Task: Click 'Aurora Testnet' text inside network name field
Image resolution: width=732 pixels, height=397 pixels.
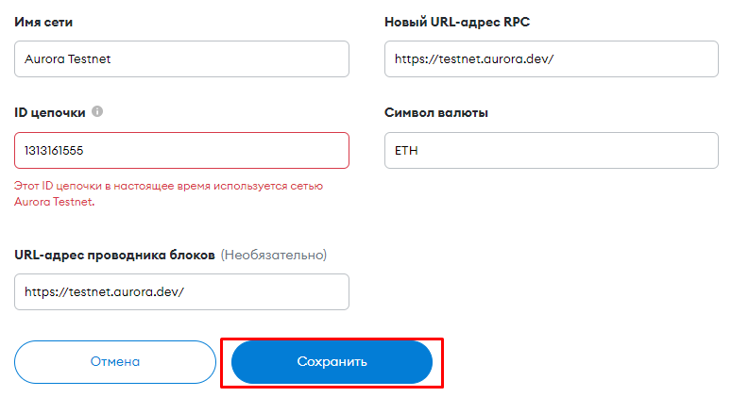Action: [x=68, y=58]
